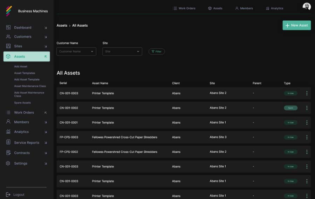The width and height of the screenshot is (315, 199).
Task: Click the Dashboard grid icon in sidebar
Action: 8,27
